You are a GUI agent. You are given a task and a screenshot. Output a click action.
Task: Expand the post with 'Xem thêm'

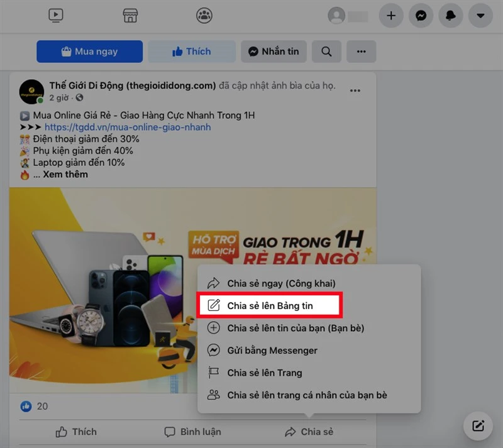click(65, 174)
